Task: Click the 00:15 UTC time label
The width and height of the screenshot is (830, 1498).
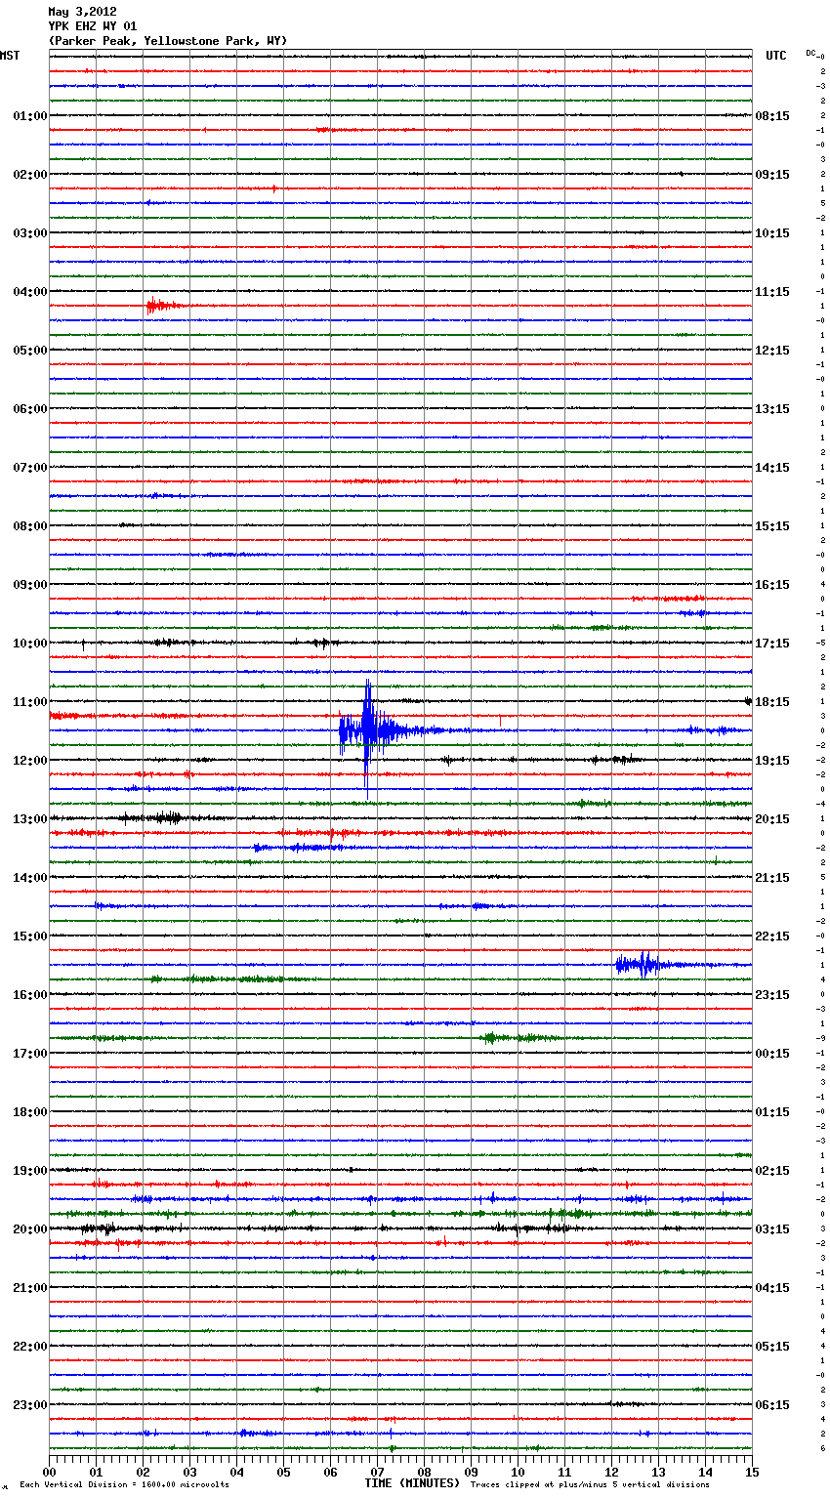Action: point(772,1053)
